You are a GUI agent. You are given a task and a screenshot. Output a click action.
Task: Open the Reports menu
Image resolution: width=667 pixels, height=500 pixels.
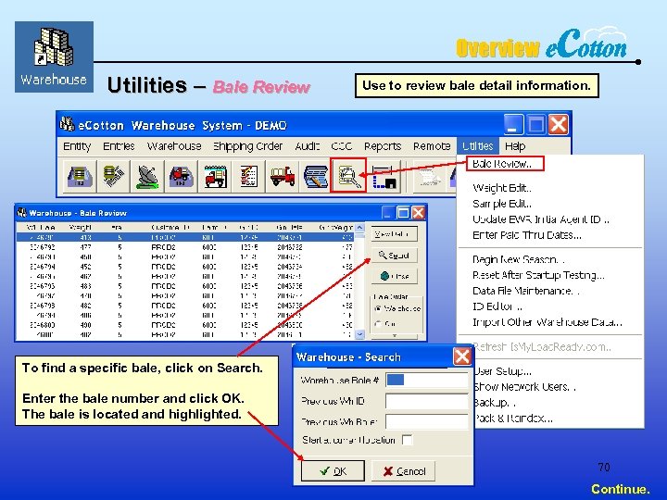[x=383, y=146]
